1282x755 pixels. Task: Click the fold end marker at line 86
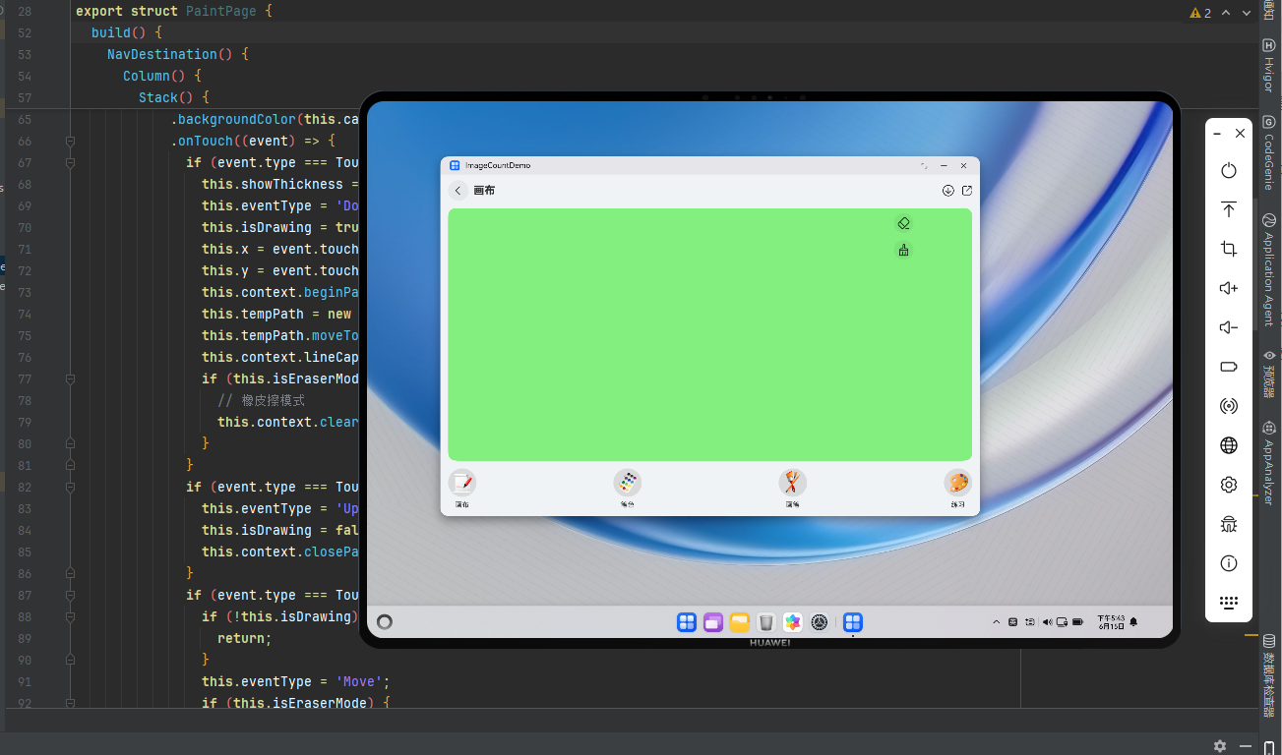pyautogui.click(x=70, y=573)
